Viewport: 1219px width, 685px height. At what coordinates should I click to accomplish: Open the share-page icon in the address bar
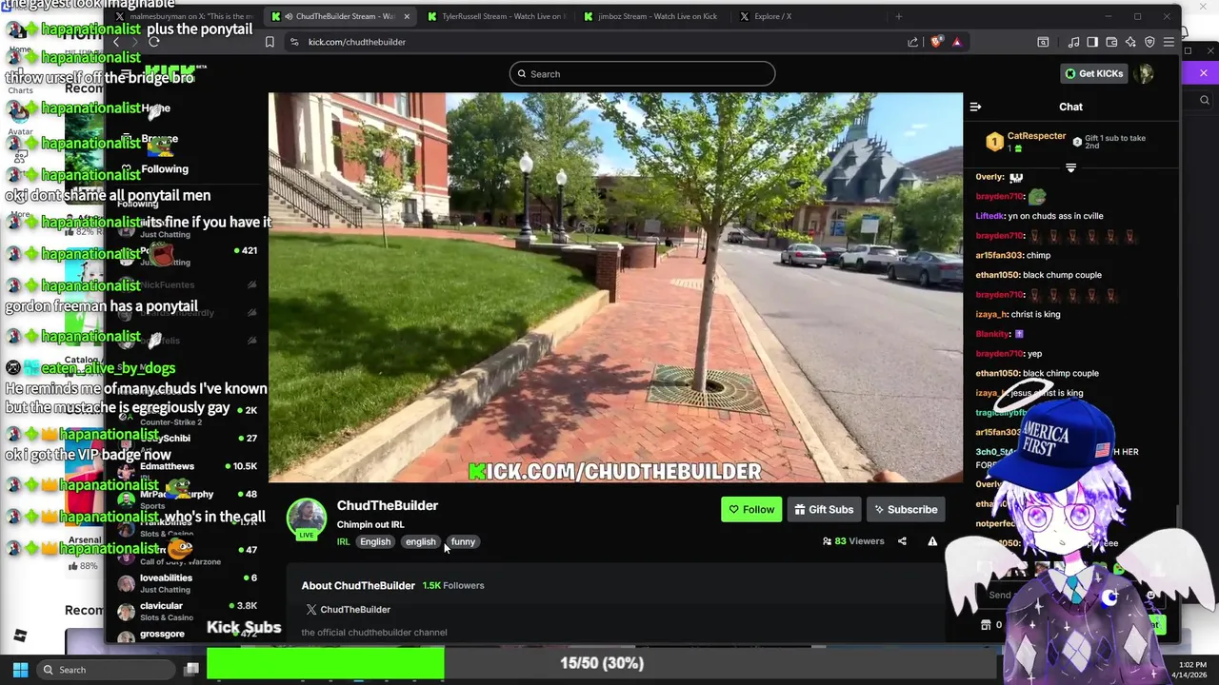(913, 42)
